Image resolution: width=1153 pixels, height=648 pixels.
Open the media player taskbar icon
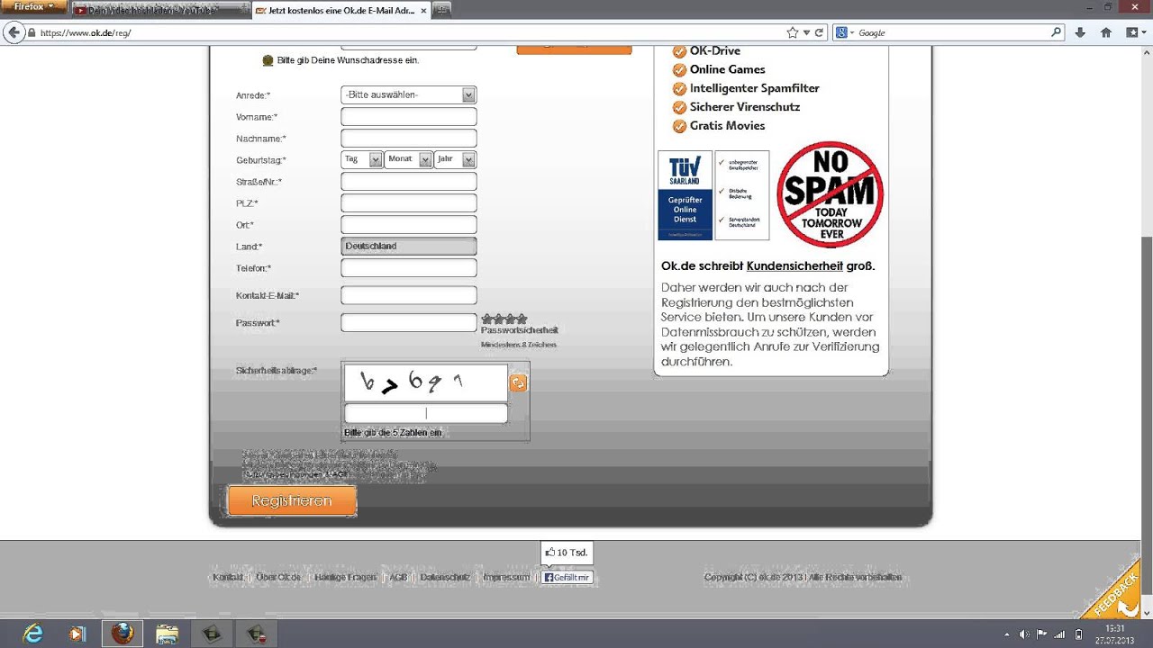[x=77, y=634]
